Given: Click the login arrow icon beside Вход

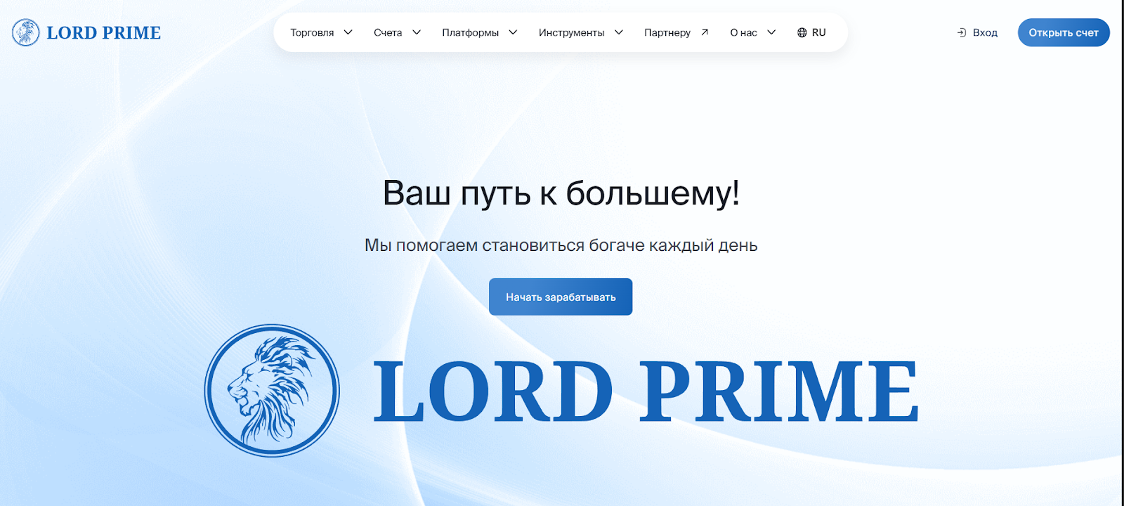Looking at the screenshot, I should (x=962, y=33).
